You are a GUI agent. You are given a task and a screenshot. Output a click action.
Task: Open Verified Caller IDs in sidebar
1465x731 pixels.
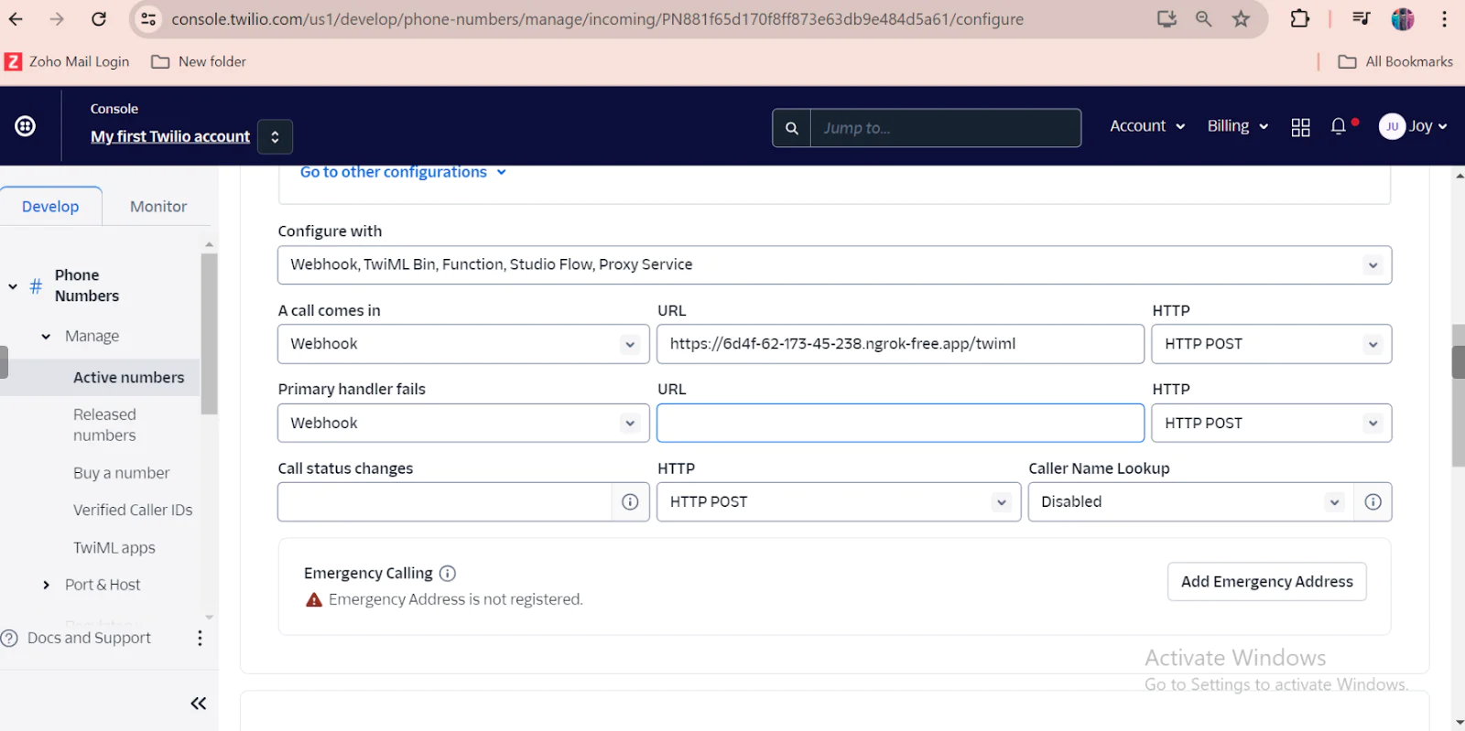tap(133, 510)
